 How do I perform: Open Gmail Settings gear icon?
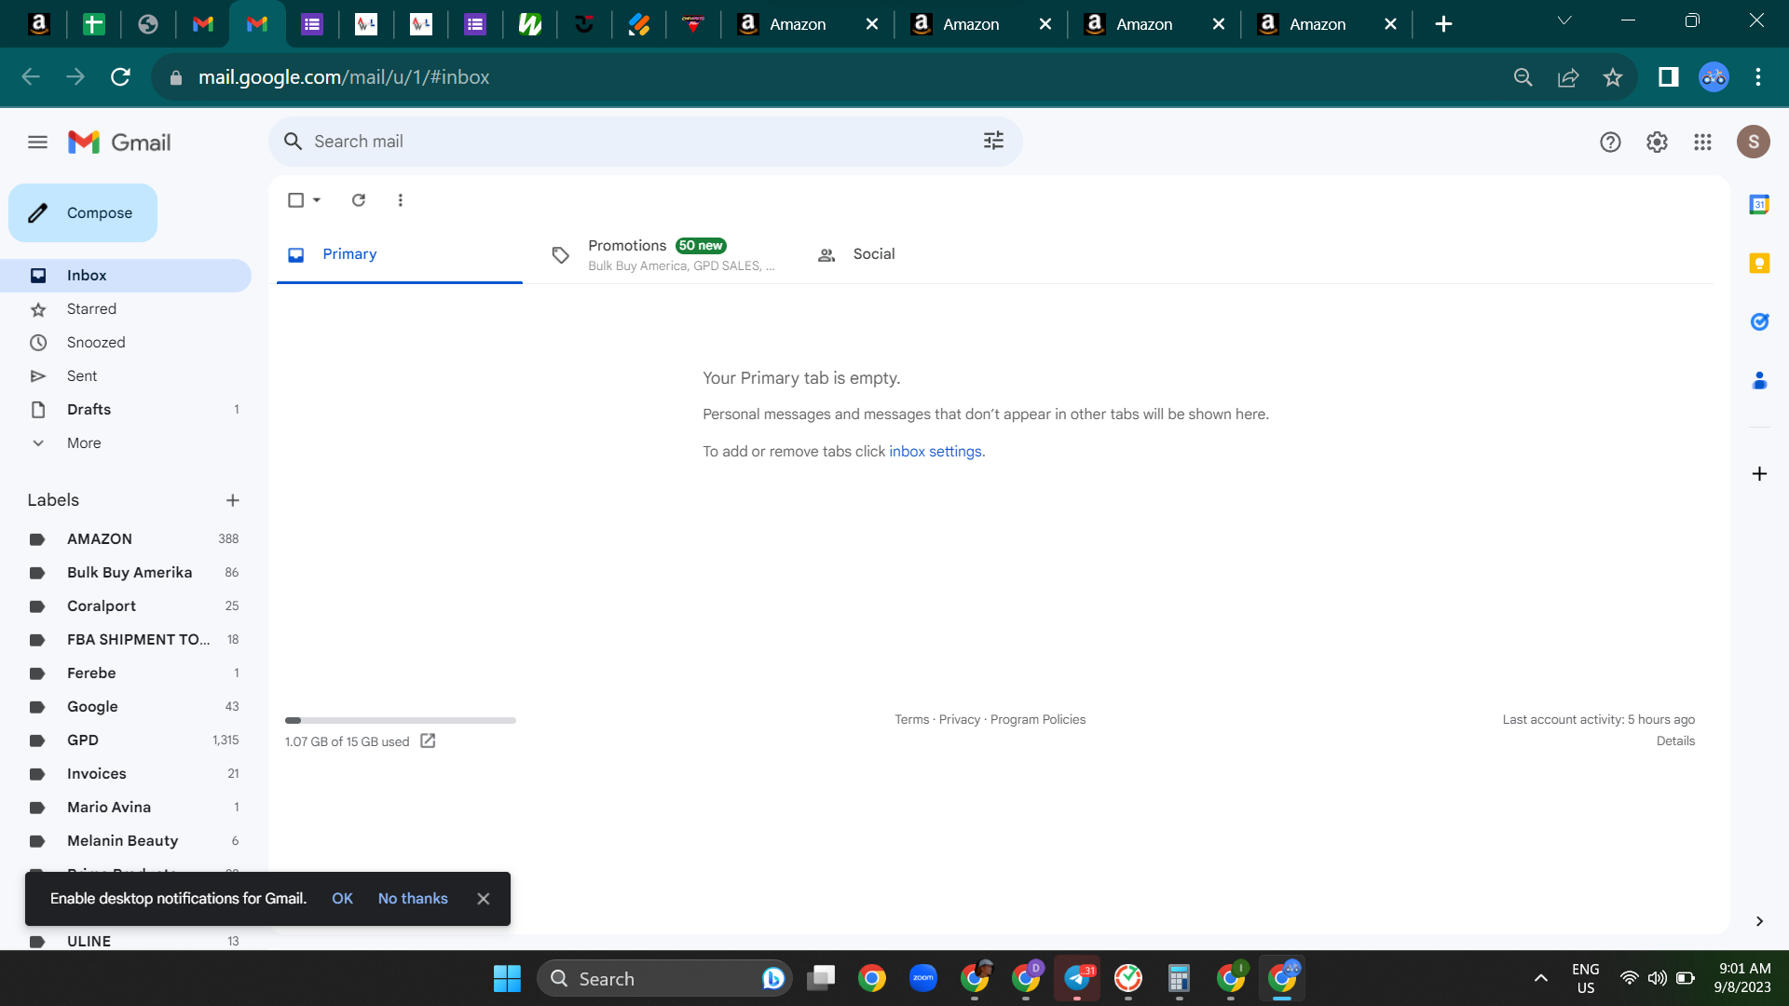pyautogui.click(x=1657, y=142)
